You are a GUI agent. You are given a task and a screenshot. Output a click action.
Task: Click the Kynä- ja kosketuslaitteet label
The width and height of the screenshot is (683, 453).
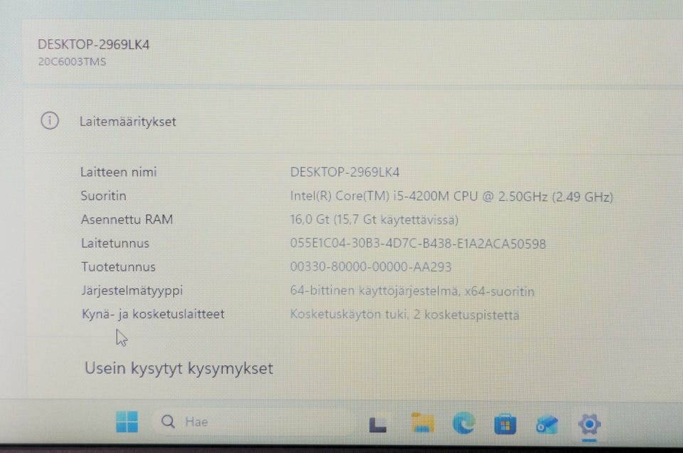click(x=153, y=314)
